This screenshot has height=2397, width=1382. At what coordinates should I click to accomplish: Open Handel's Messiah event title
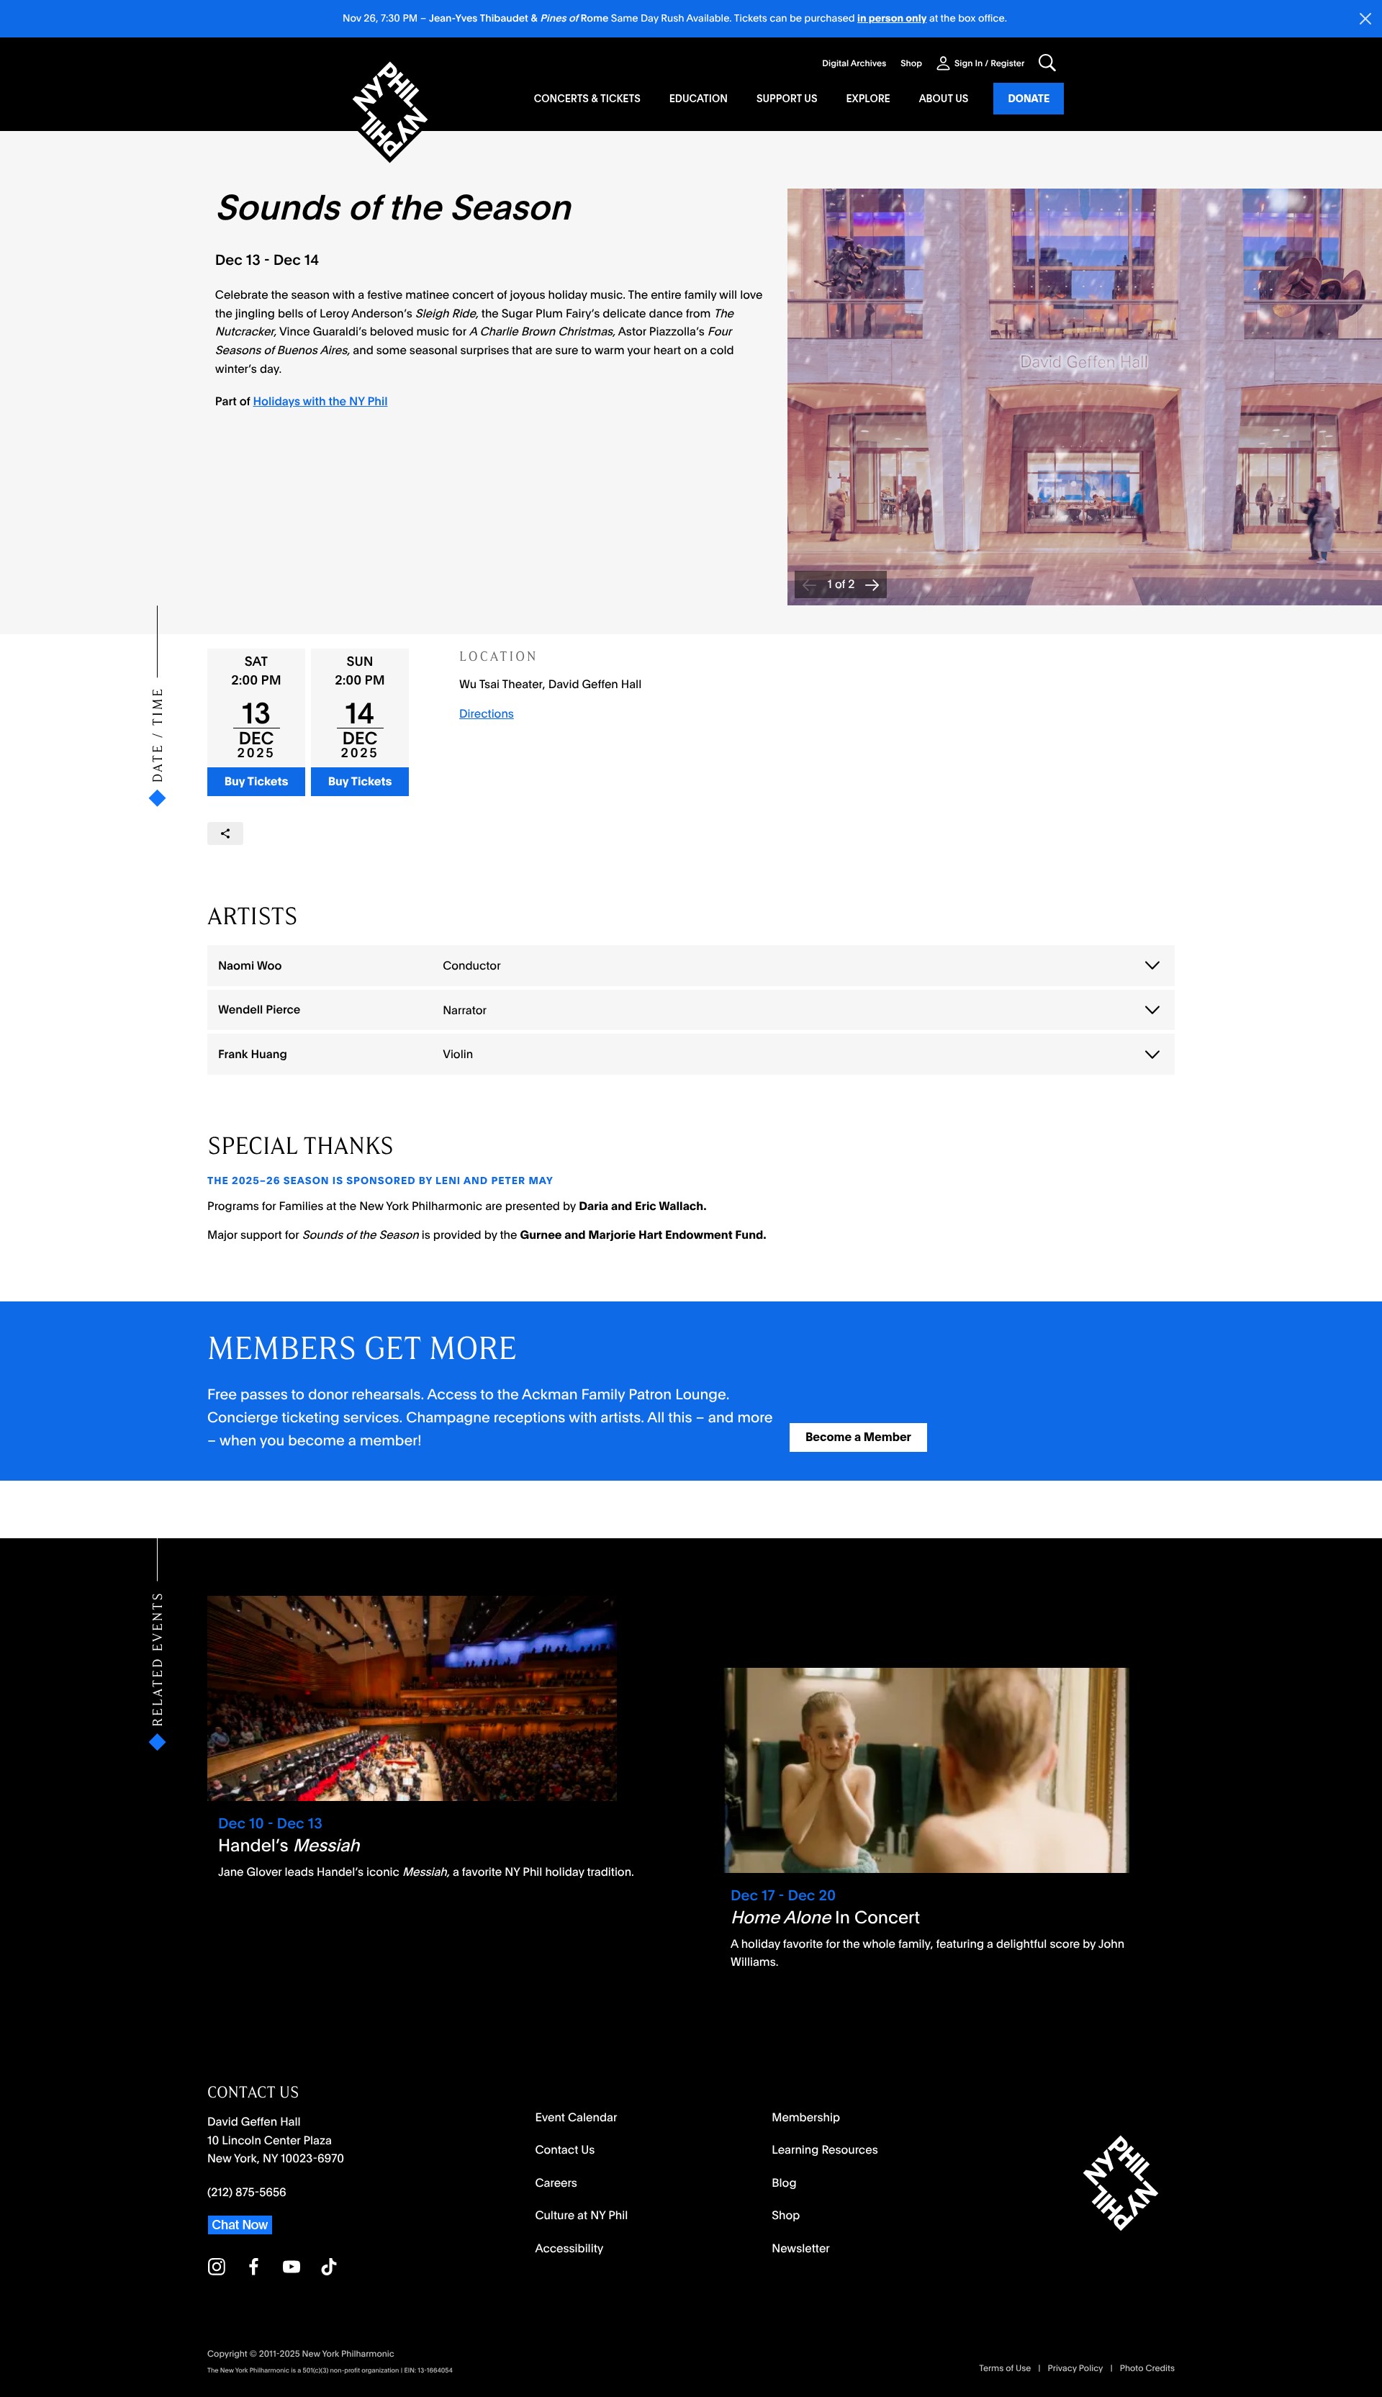pyautogui.click(x=289, y=1845)
